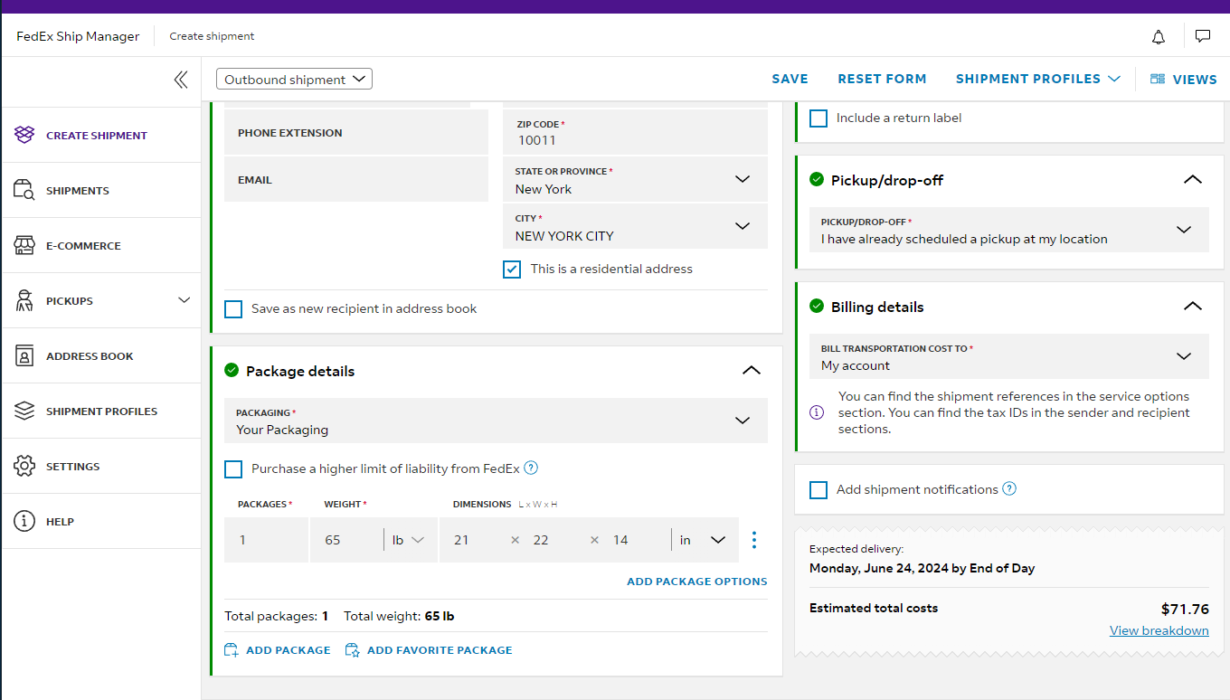Click the Help info icon
Image resolution: width=1230 pixels, height=700 pixels.
click(24, 522)
